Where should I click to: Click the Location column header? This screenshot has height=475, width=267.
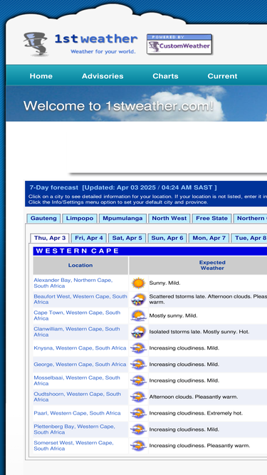click(x=80, y=266)
